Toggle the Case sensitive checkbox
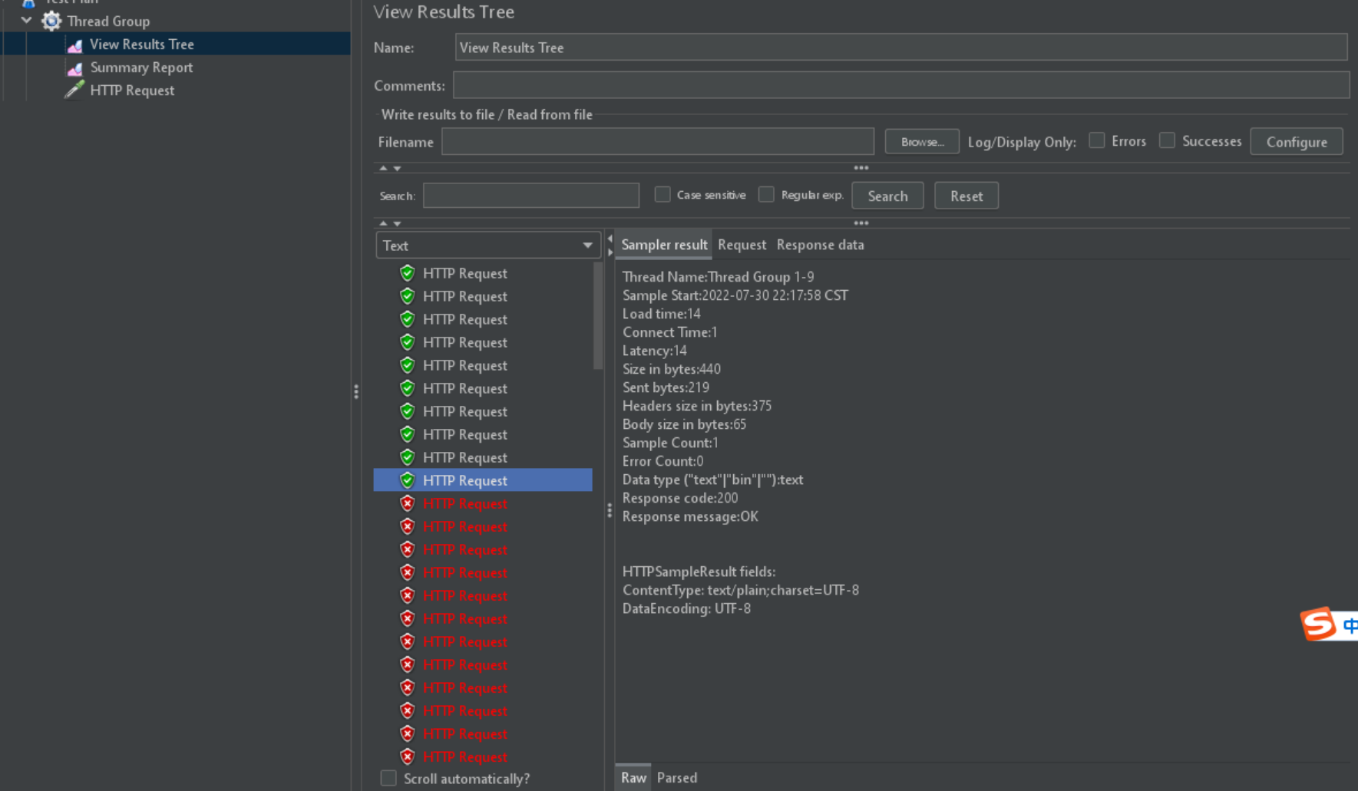Screen dimensions: 1358x791 click(x=662, y=195)
